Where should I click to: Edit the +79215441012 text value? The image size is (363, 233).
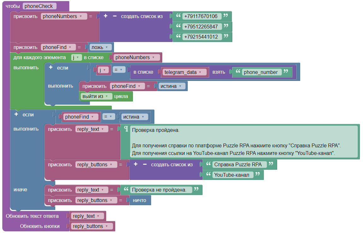click(202, 37)
